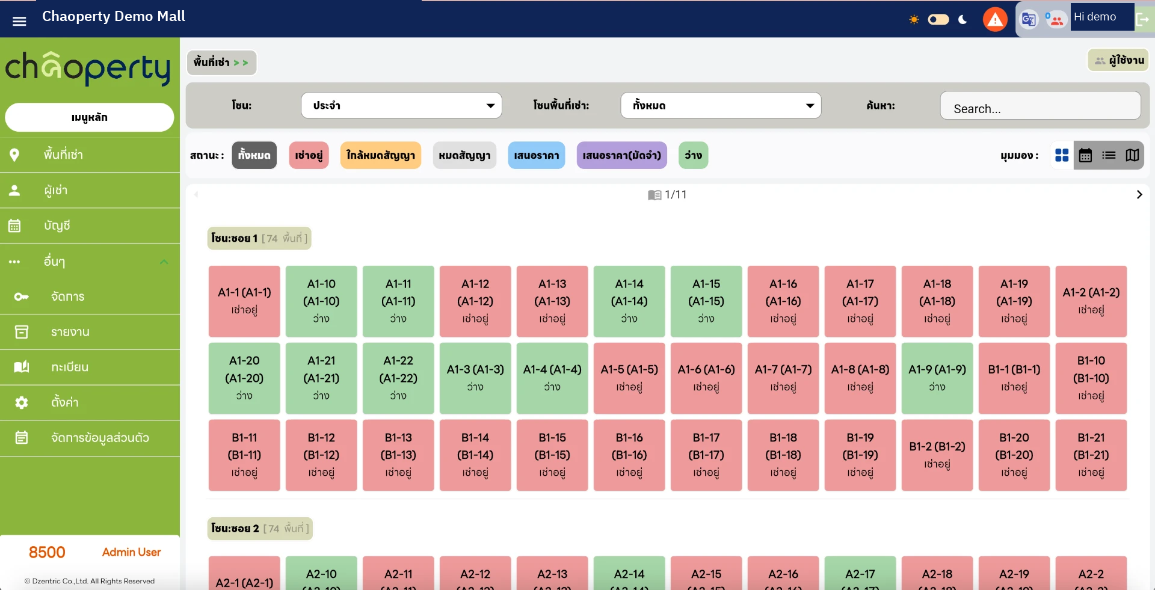1155x590 pixels.
Task: Open จัดการ in the sidebar
Action: tap(90, 297)
